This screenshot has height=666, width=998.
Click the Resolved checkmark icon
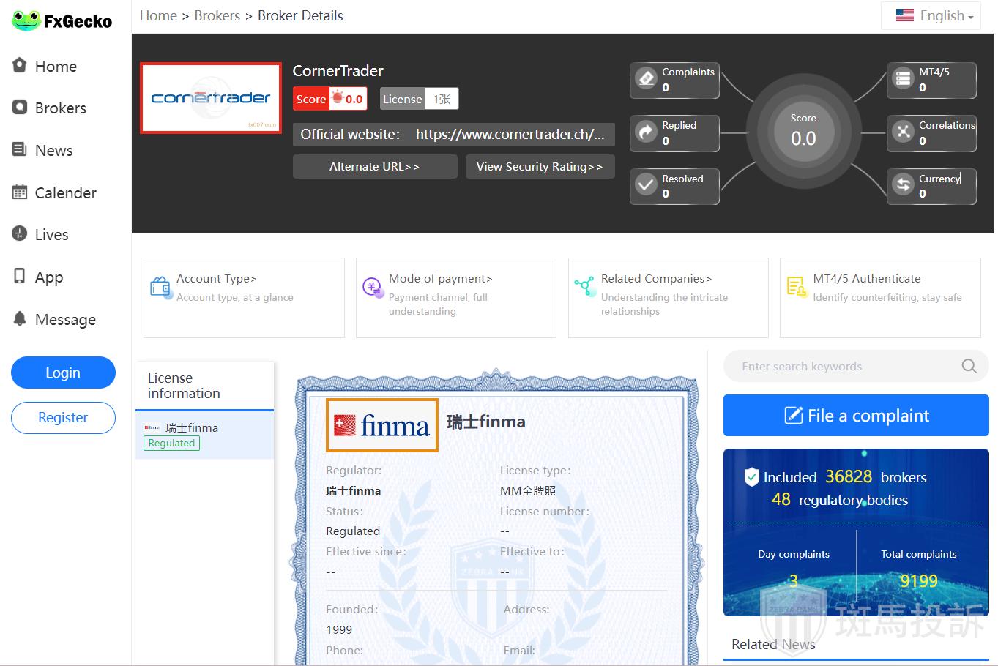[647, 186]
